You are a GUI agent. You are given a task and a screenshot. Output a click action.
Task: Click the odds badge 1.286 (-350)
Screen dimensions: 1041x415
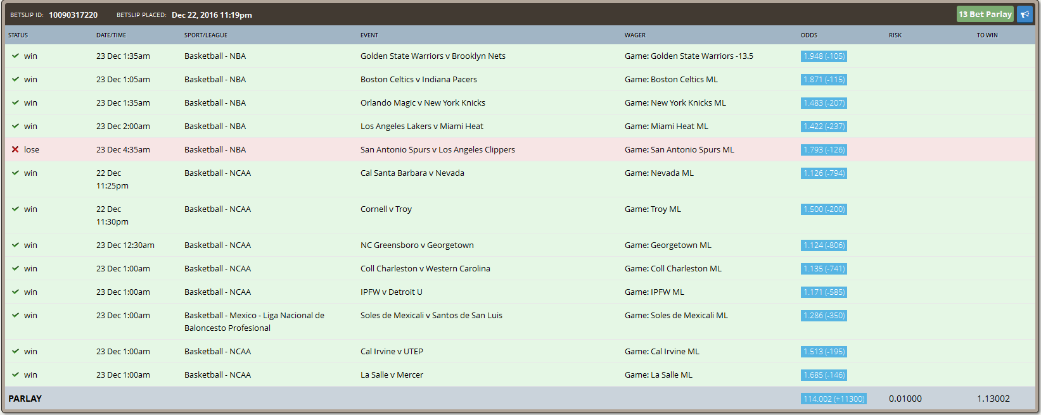point(824,316)
